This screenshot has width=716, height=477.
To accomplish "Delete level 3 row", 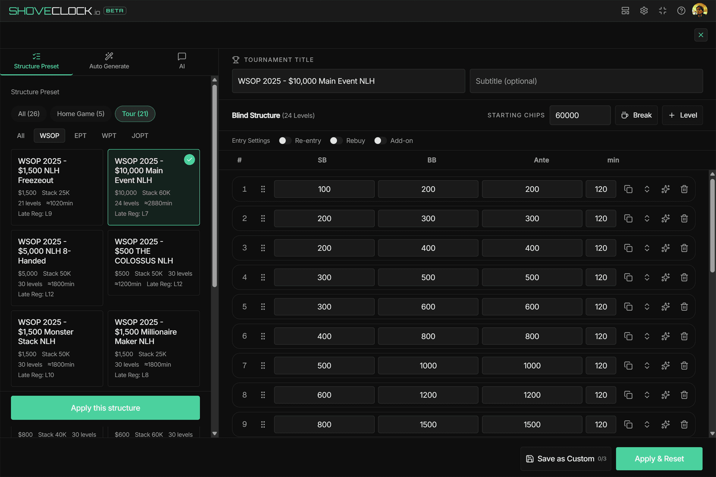I will pos(684,248).
